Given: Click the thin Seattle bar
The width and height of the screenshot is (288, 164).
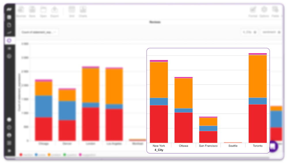Looking at the screenshot, I should pyautogui.click(x=233, y=142).
